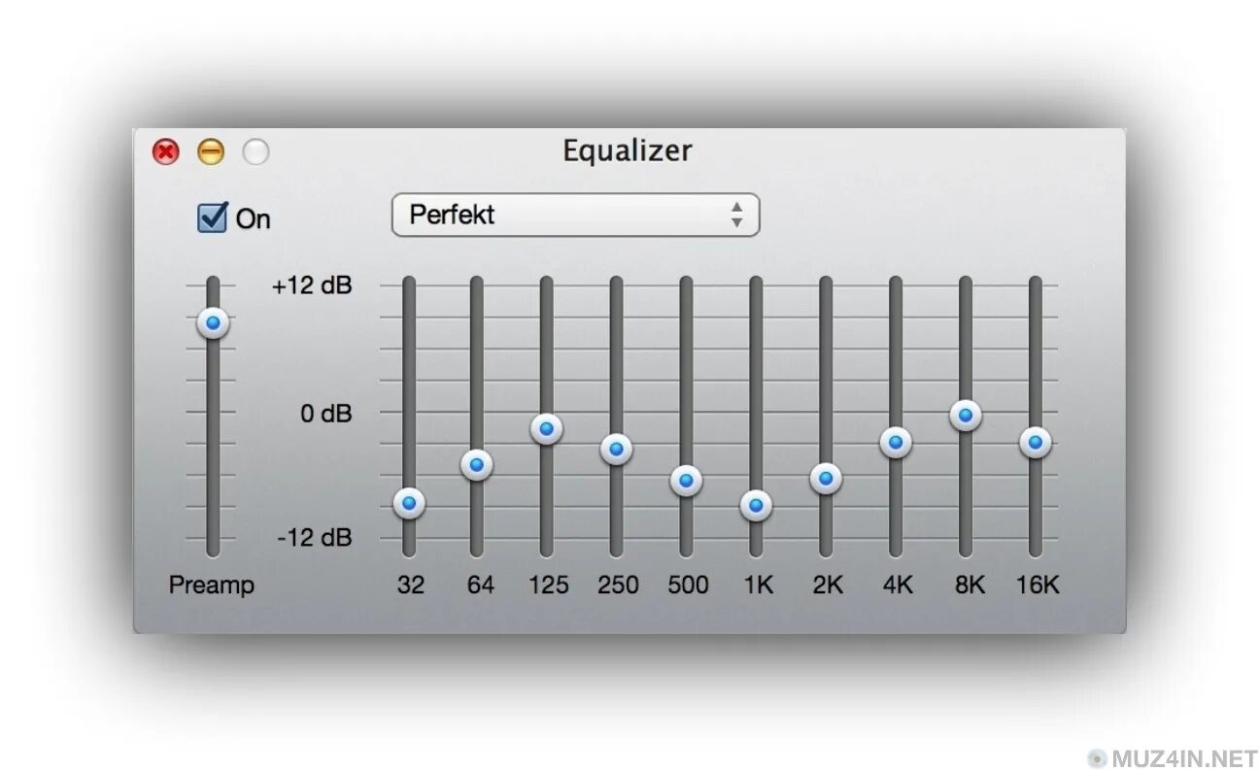The image size is (1259, 770).
Task: Click the 64 frequency label
Action: [x=480, y=585]
